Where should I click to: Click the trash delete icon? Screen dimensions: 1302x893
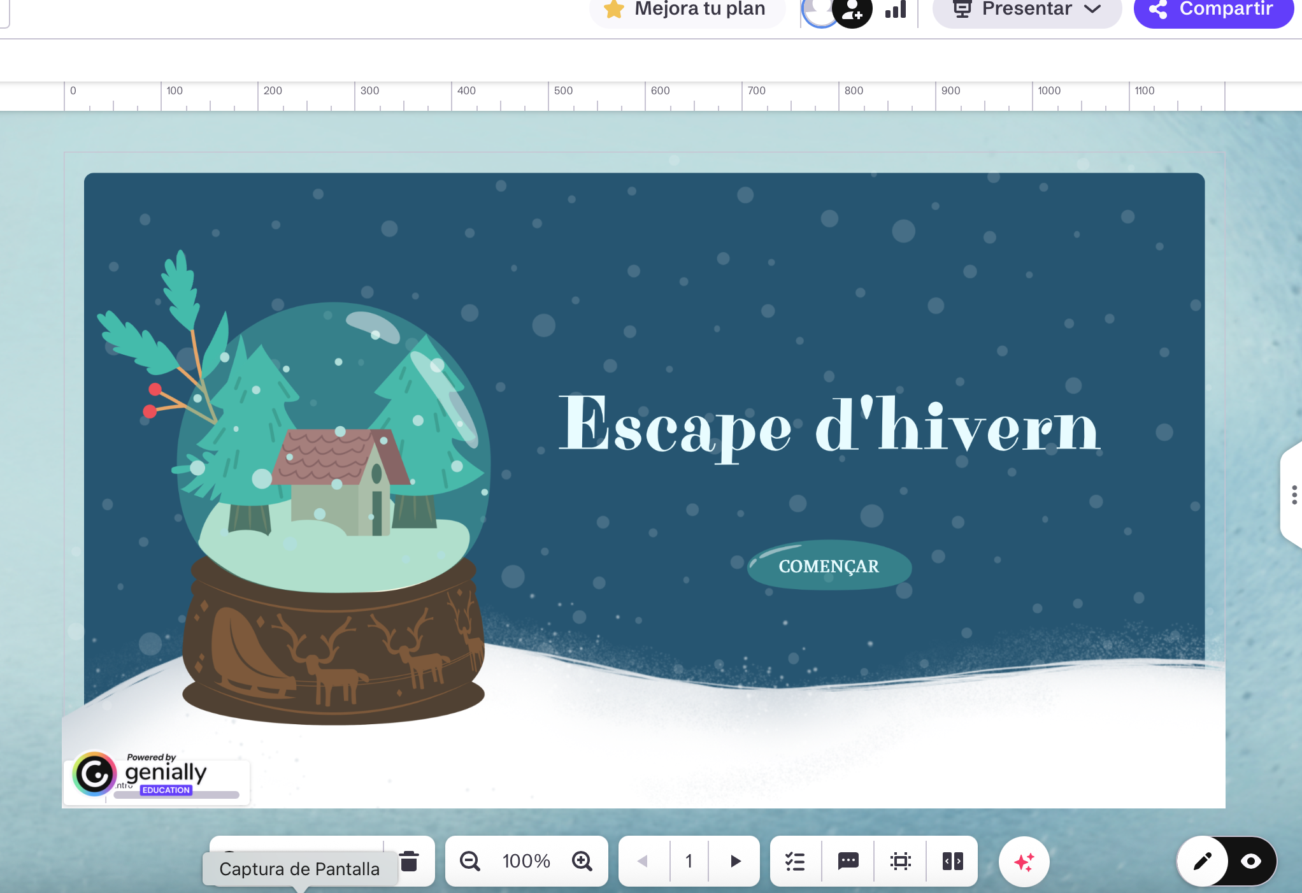coord(409,861)
